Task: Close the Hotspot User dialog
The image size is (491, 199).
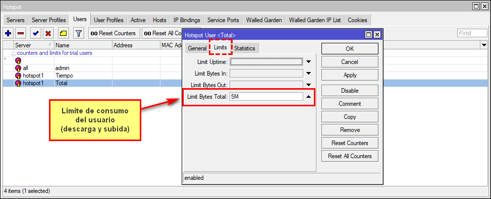Action: click(377, 35)
